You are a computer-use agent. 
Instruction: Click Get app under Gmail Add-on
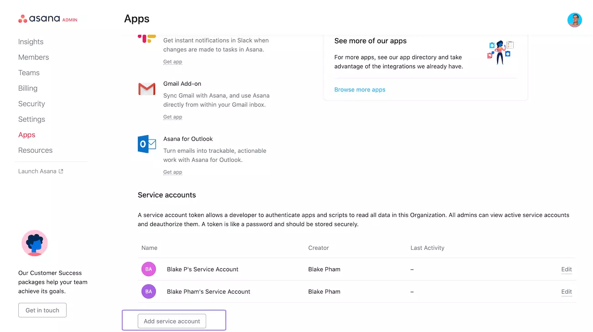(x=172, y=117)
